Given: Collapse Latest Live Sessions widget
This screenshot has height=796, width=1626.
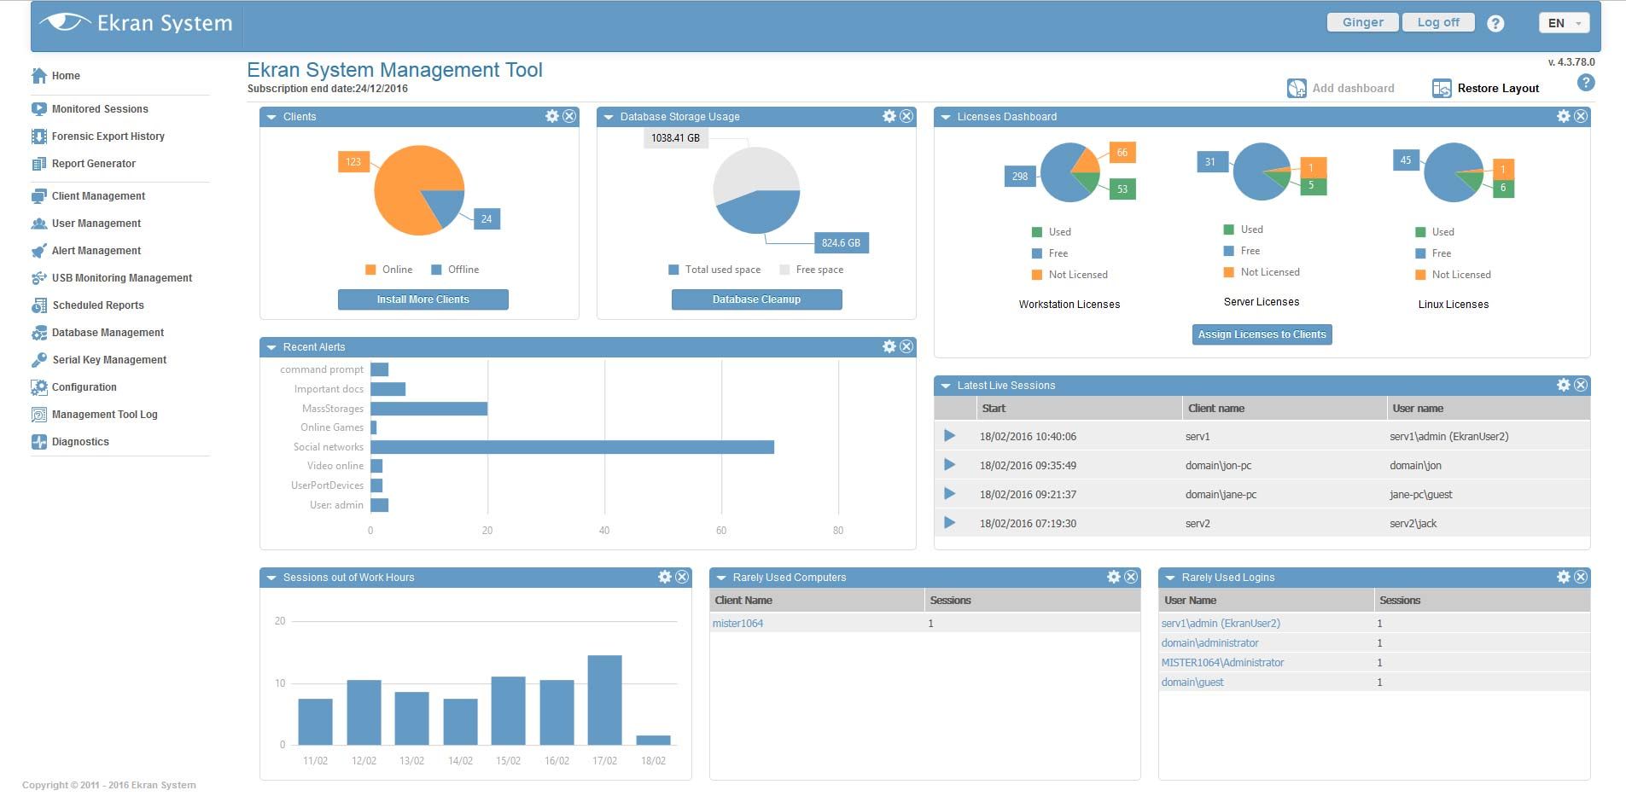Looking at the screenshot, I should point(946,386).
